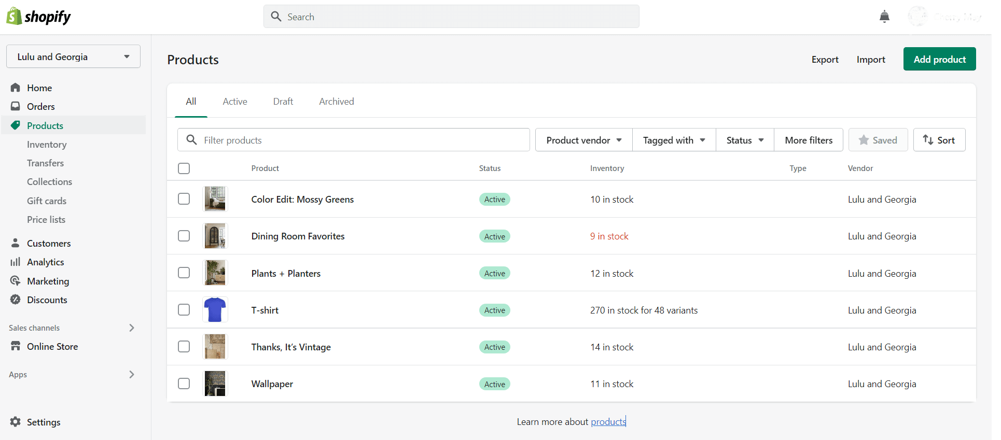Click the Products tag icon
This screenshot has width=1001, height=440.
click(16, 125)
